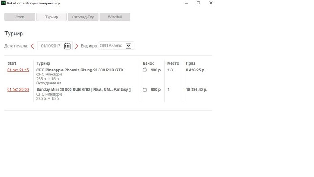The image size is (314, 177).
Task: Switch to the Сит-энд-Гоу tab
Action: click(x=83, y=17)
